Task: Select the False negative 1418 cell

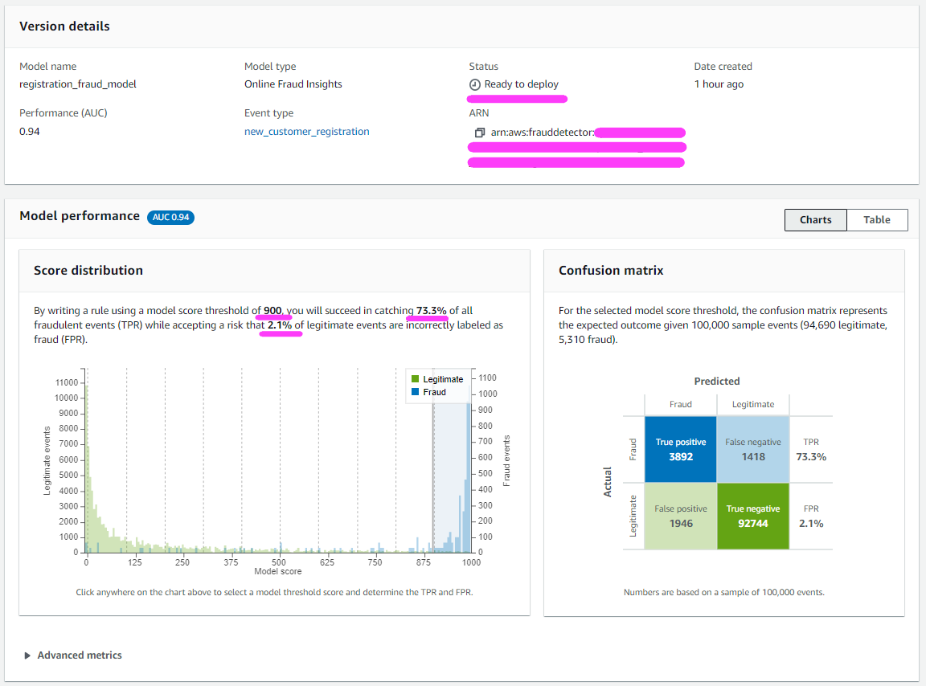Action: click(753, 449)
